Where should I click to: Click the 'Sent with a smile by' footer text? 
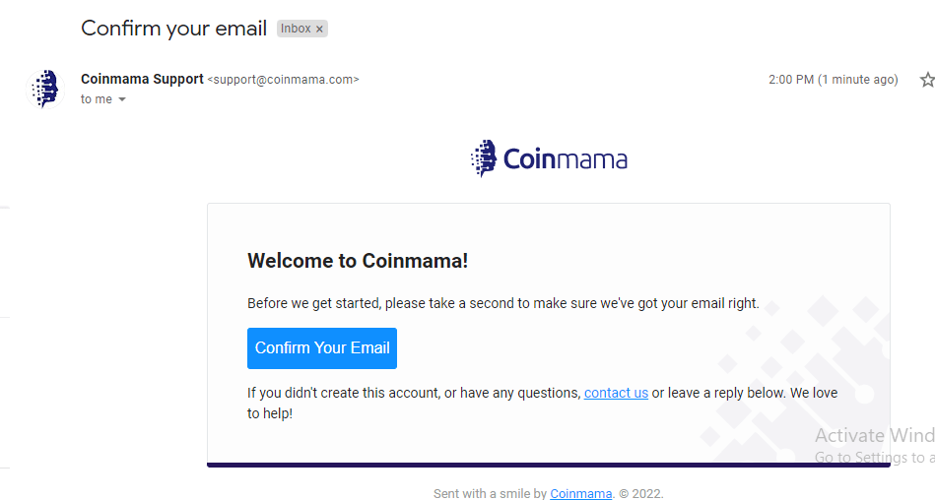(490, 493)
